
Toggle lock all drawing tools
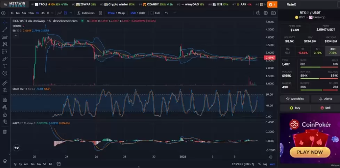pos(5,114)
